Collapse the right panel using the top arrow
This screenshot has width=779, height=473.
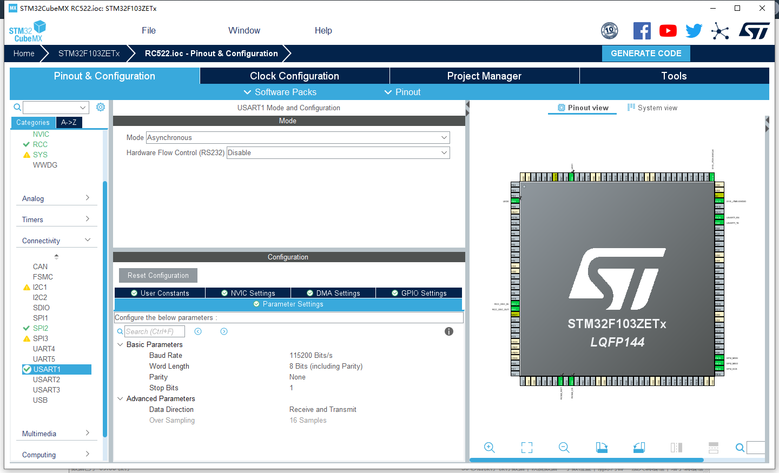767,120
